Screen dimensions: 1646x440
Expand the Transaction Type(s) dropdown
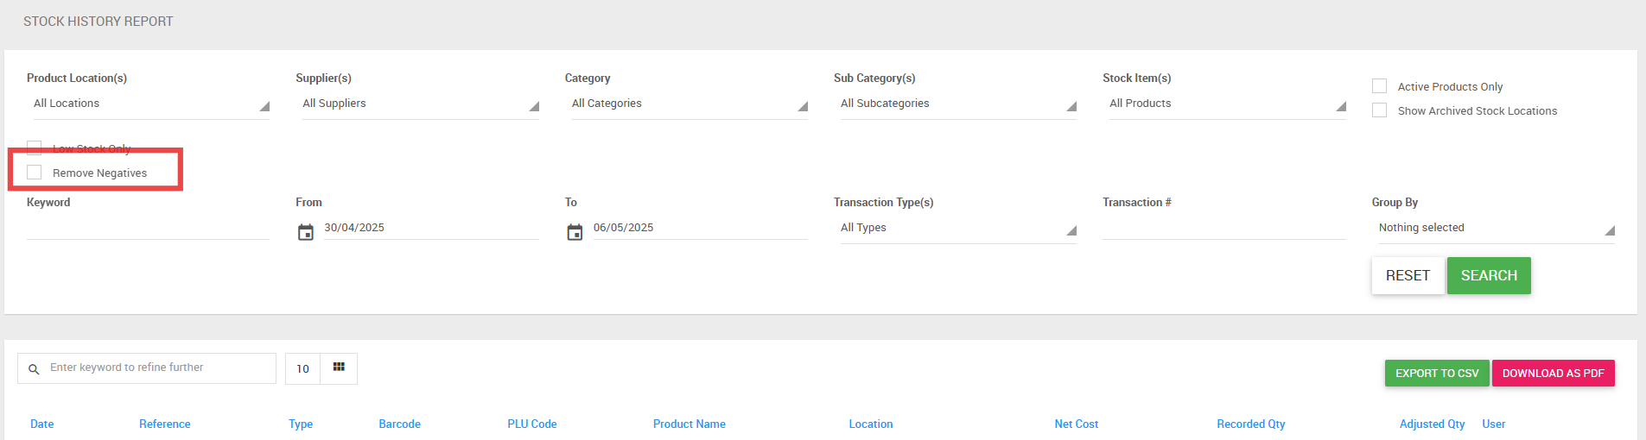click(x=956, y=228)
